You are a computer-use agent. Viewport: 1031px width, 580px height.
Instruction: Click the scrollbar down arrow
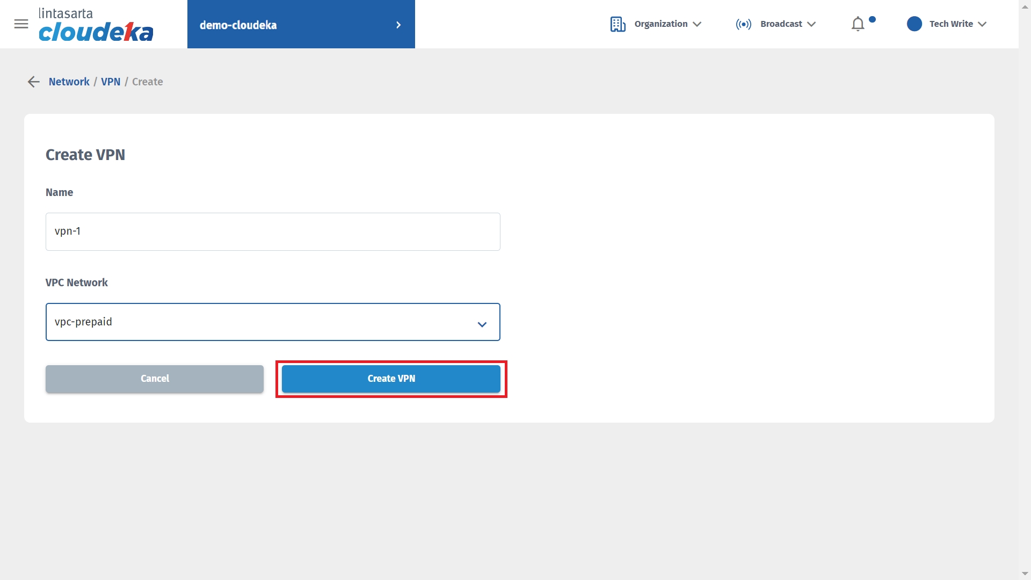1025,574
